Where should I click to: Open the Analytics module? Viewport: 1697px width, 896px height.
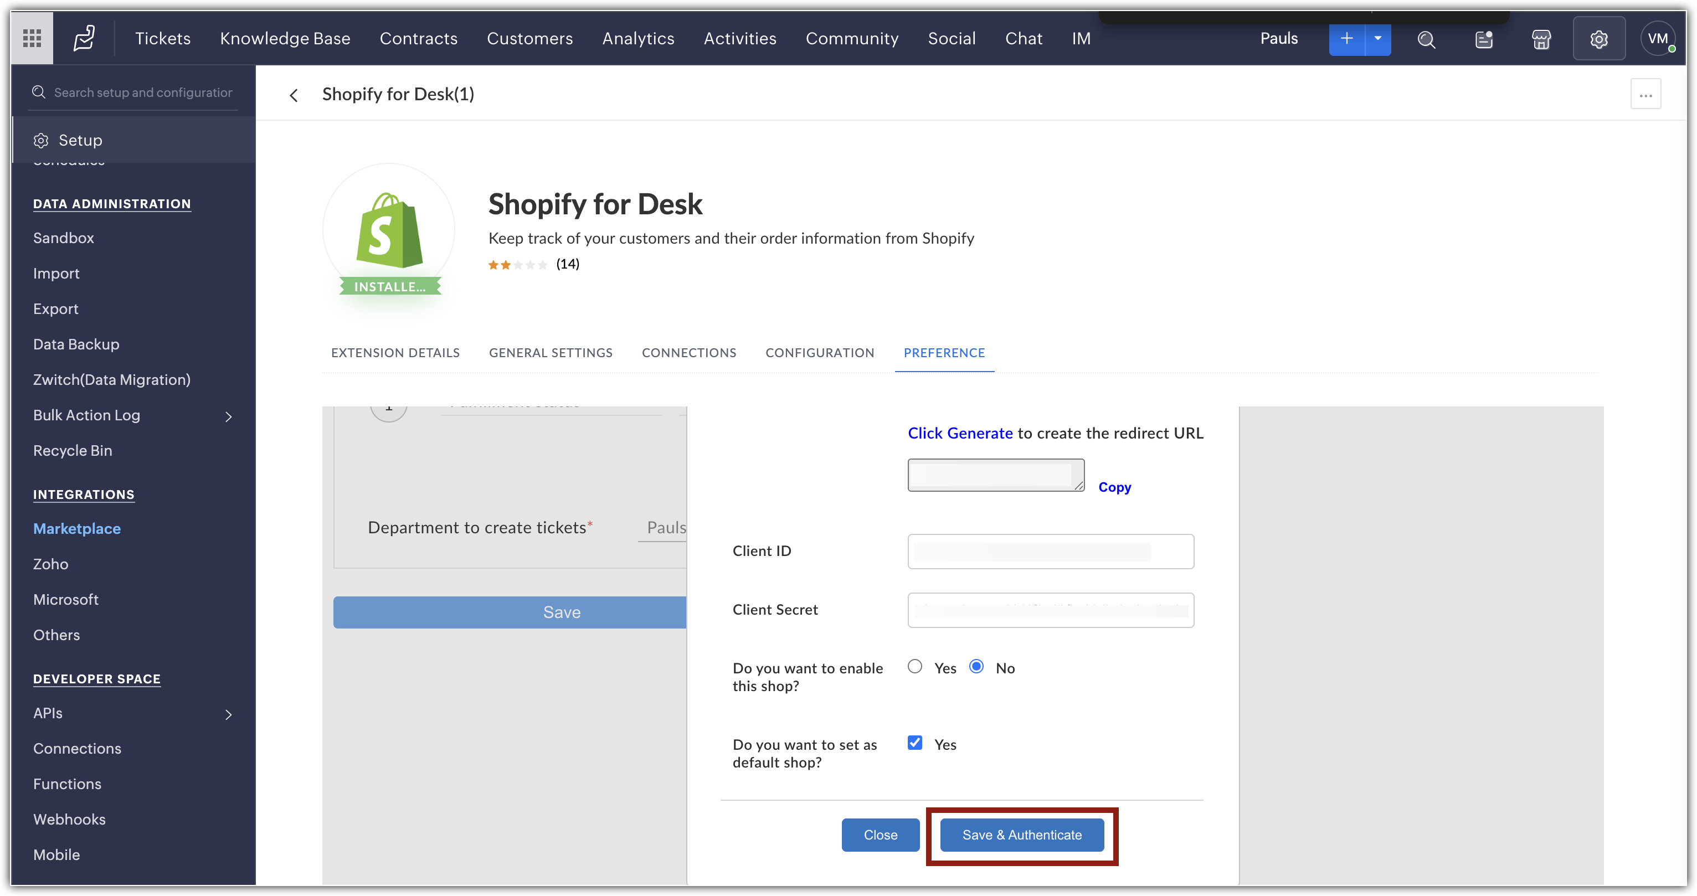coord(637,38)
